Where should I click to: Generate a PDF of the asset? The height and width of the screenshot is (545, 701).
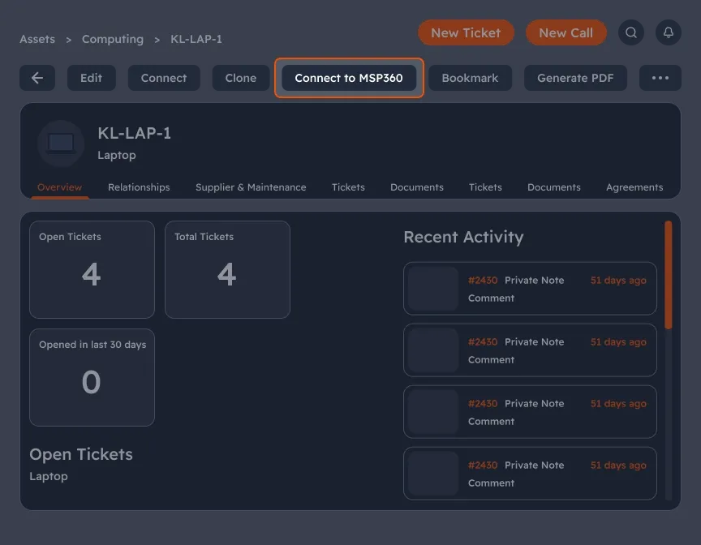point(574,78)
